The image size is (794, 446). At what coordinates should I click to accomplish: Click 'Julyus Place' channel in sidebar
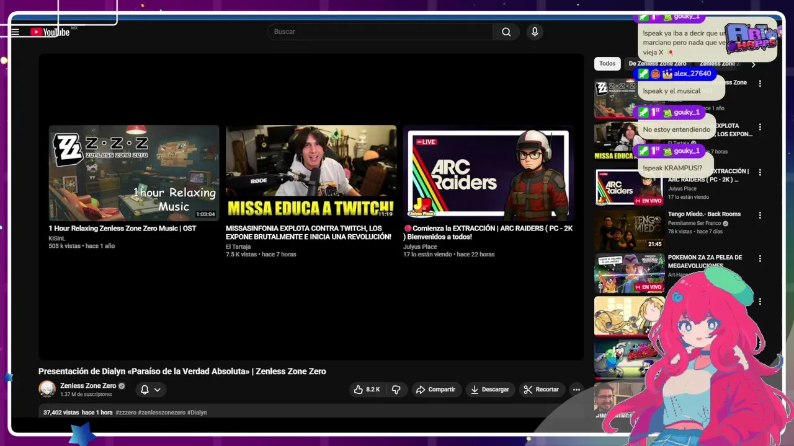(682, 189)
